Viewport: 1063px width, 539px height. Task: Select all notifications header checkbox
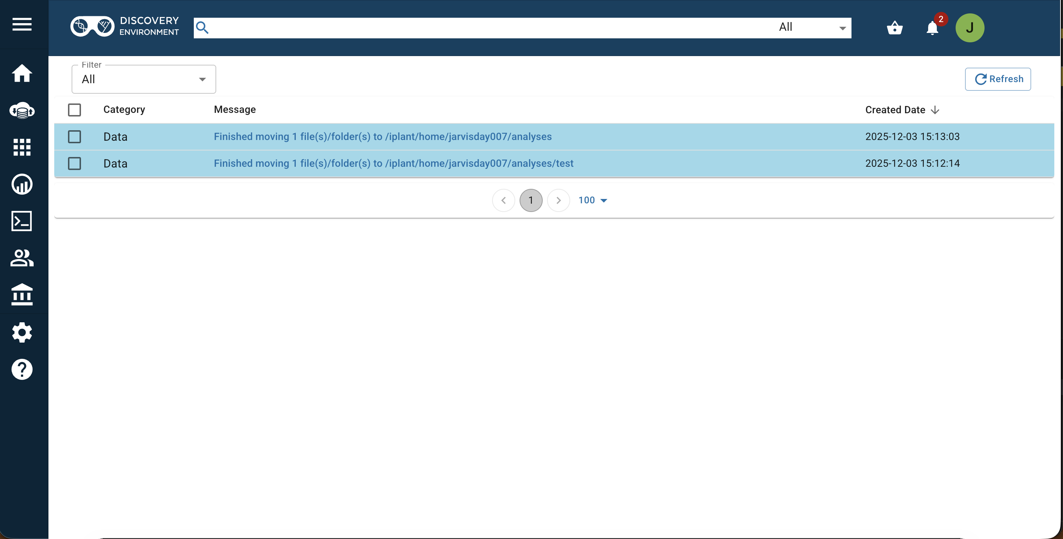[74, 110]
